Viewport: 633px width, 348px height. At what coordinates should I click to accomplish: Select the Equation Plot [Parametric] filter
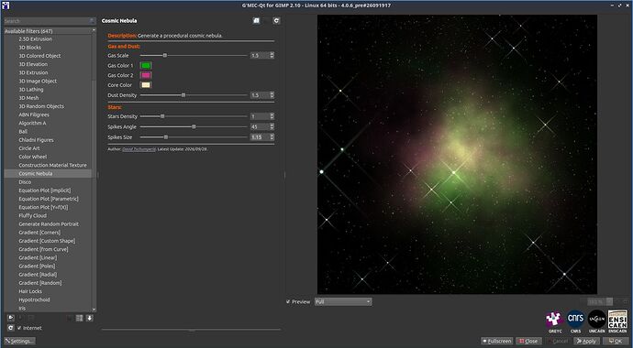pyautogui.click(x=49, y=199)
